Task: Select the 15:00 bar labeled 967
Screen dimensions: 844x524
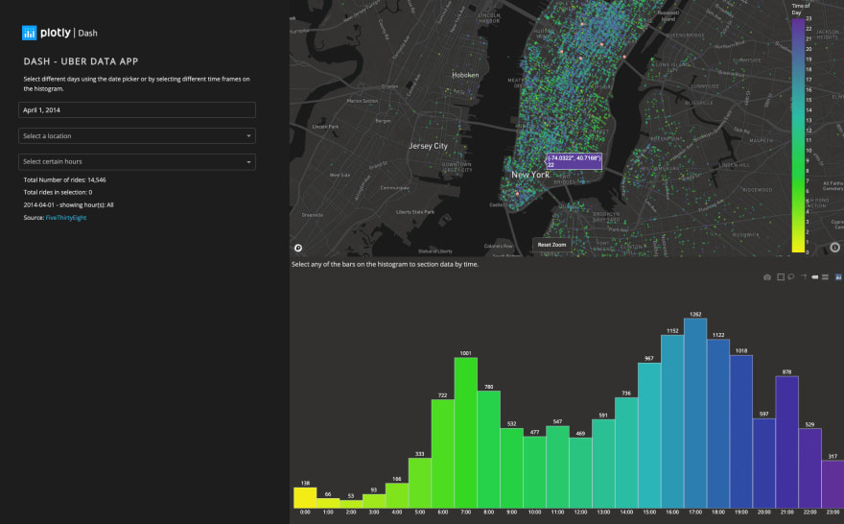Action: pyautogui.click(x=649, y=435)
